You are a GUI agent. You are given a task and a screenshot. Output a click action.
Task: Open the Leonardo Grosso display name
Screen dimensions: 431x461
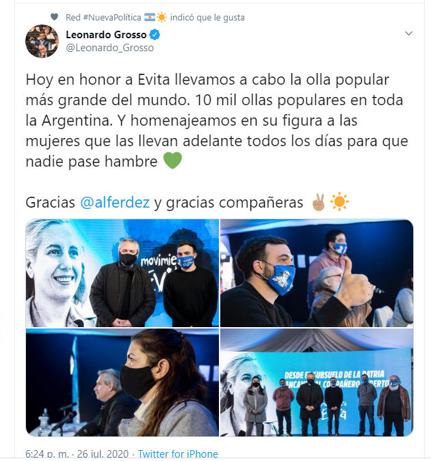click(x=106, y=35)
